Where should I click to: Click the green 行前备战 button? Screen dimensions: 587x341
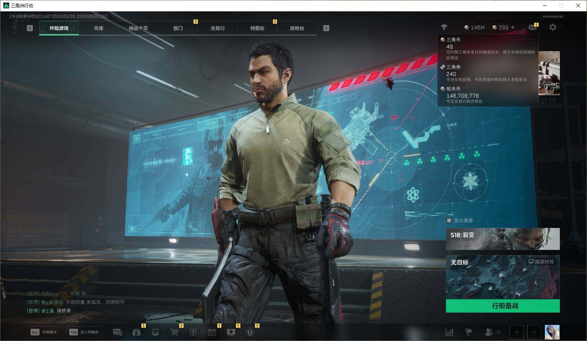[x=503, y=306]
